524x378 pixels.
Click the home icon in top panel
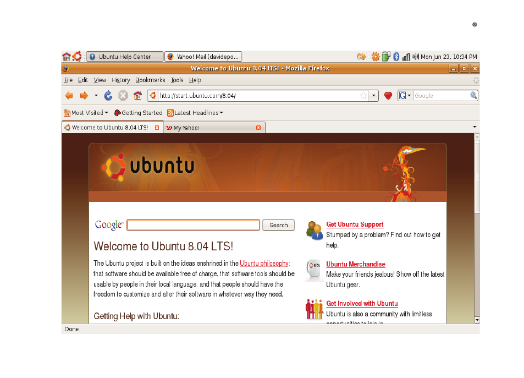(67, 57)
